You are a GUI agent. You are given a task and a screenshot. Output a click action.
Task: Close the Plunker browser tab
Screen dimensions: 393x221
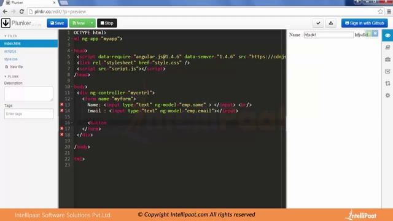coord(55,2)
